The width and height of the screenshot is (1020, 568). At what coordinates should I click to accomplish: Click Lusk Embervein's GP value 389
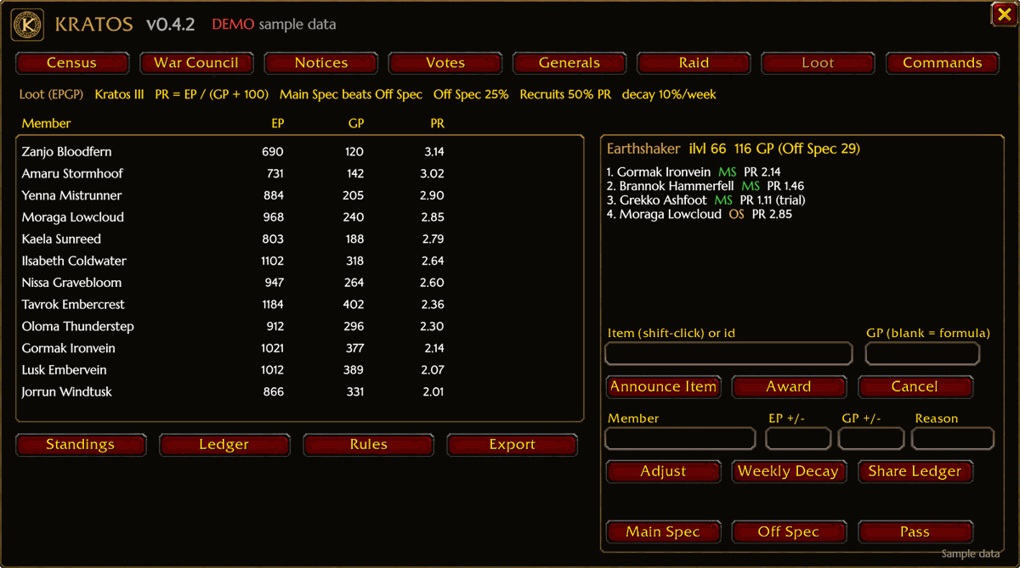[354, 370]
